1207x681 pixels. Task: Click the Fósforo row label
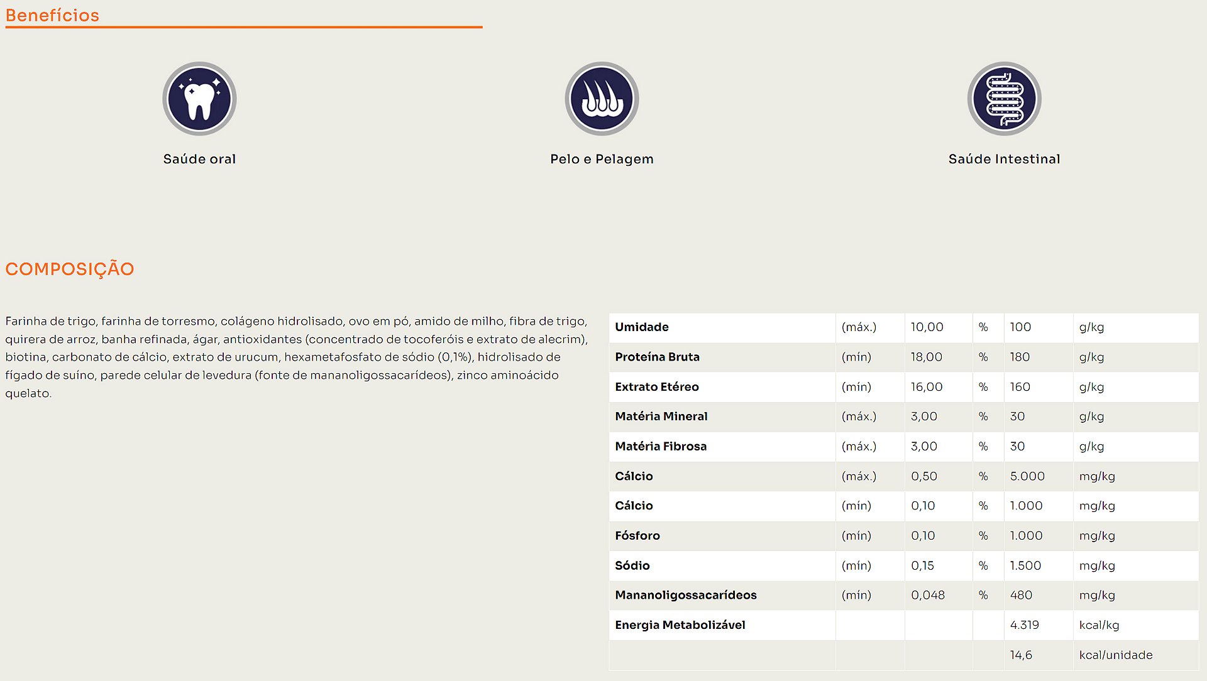pyautogui.click(x=637, y=536)
